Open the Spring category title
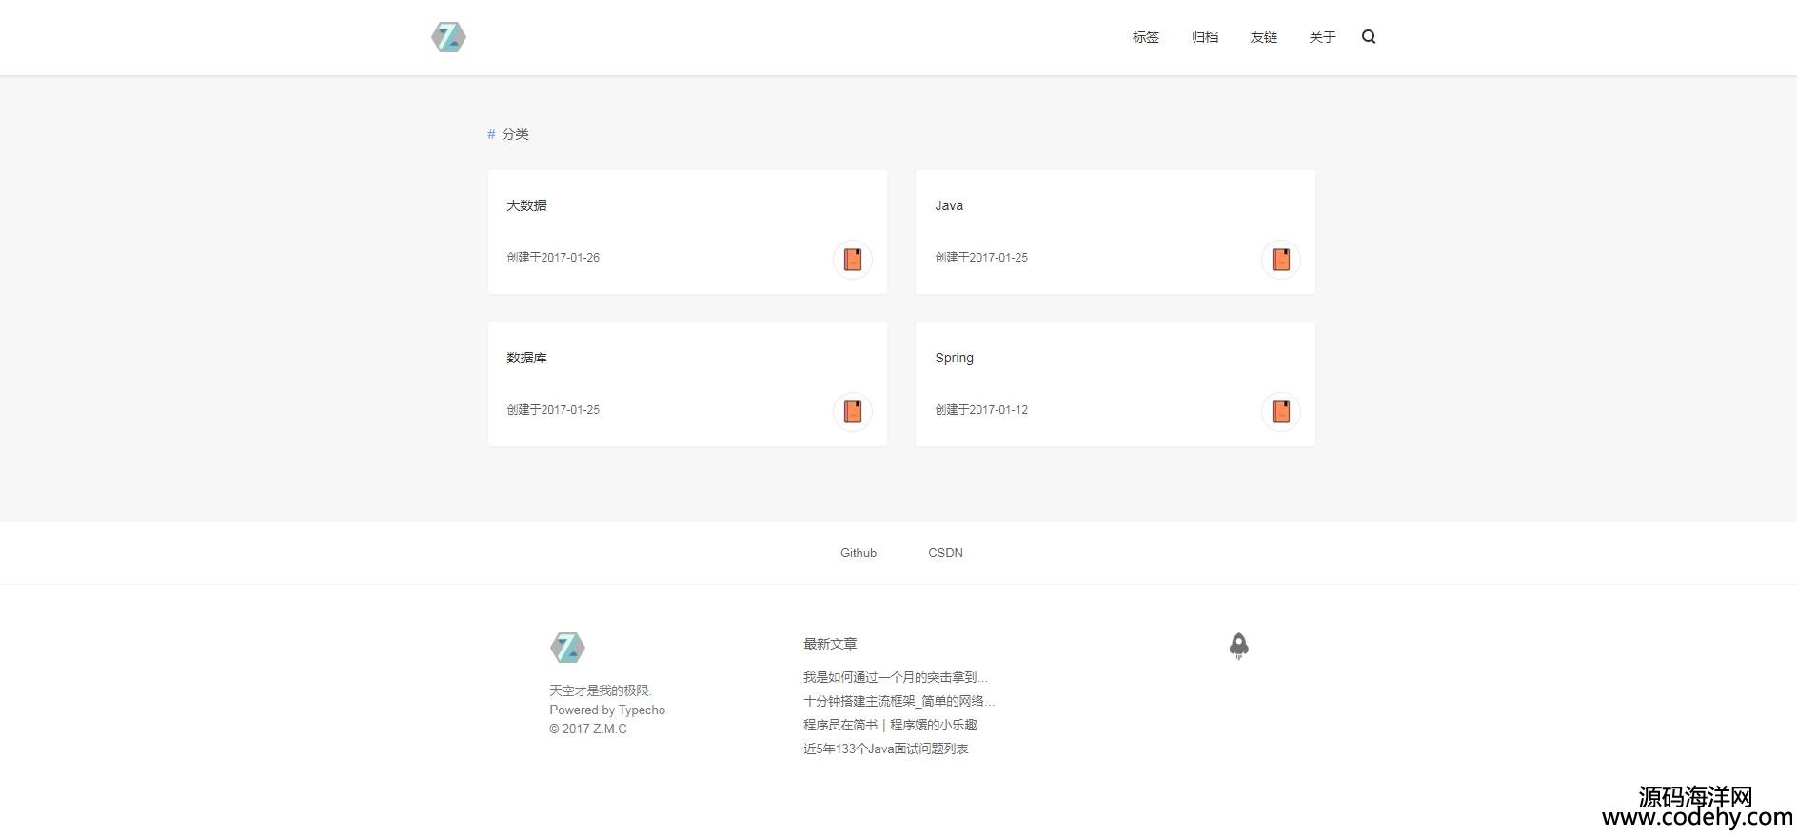Viewport: 1797px width, 836px height. pos(954,358)
